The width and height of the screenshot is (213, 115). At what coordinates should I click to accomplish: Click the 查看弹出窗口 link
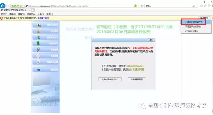[x=43, y=18]
